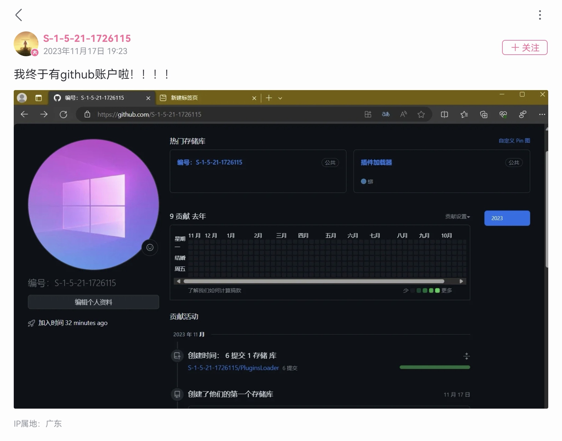Screen dimensions: 562x441
Task: Click the contribution graph horizontal scrollbar thumb
Action: point(314,281)
